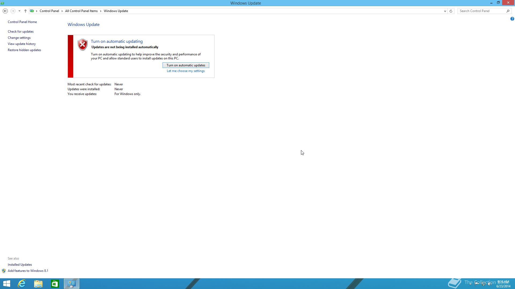
Task: Click Let me choose my settings
Action: tap(186, 71)
